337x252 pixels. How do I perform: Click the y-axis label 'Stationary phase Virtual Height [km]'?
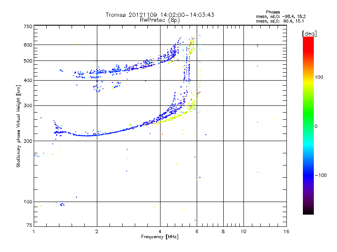pyautogui.click(x=18, y=126)
